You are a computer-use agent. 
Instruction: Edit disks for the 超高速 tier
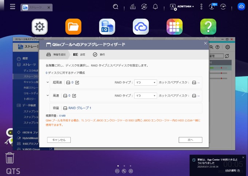(77, 82)
